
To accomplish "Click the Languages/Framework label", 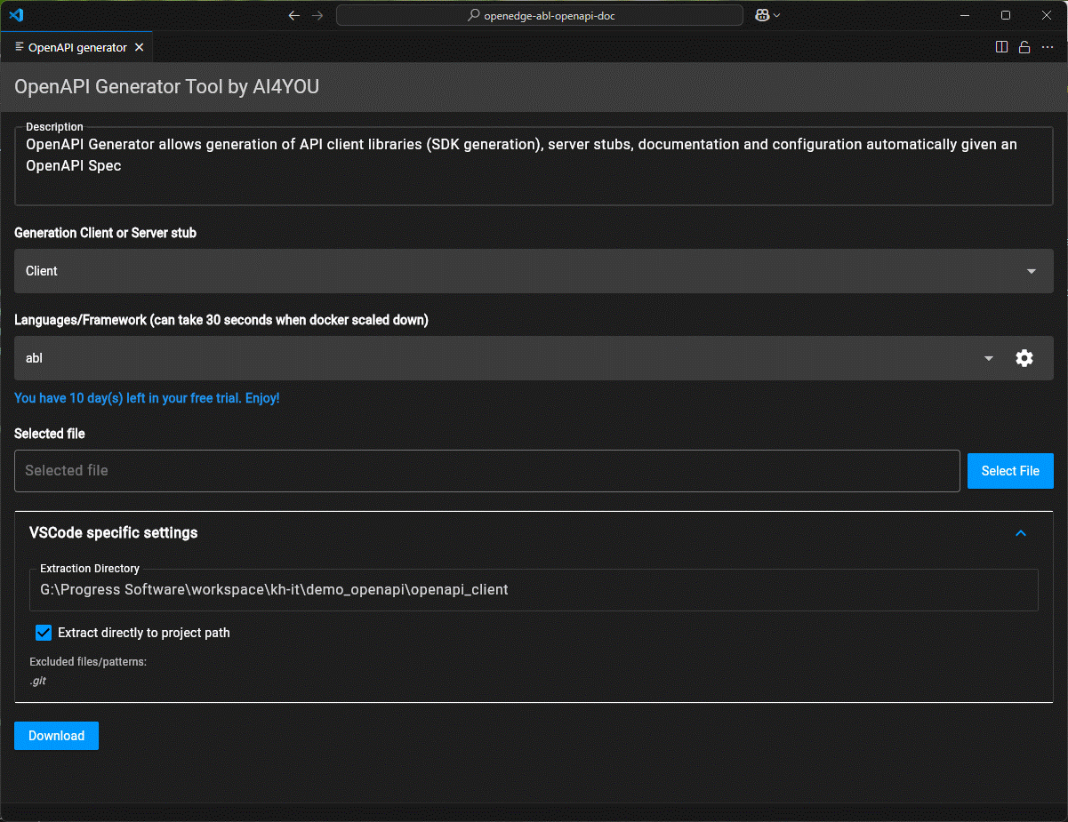I will coord(221,320).
